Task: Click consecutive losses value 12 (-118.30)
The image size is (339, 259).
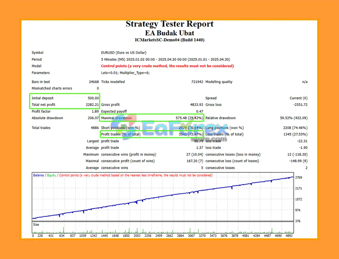Action: tap(297, 154)
